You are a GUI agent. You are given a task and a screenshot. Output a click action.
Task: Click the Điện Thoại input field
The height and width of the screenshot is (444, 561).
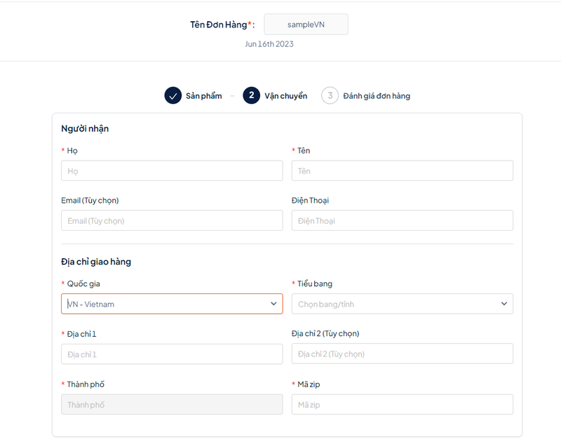[402, 220]
